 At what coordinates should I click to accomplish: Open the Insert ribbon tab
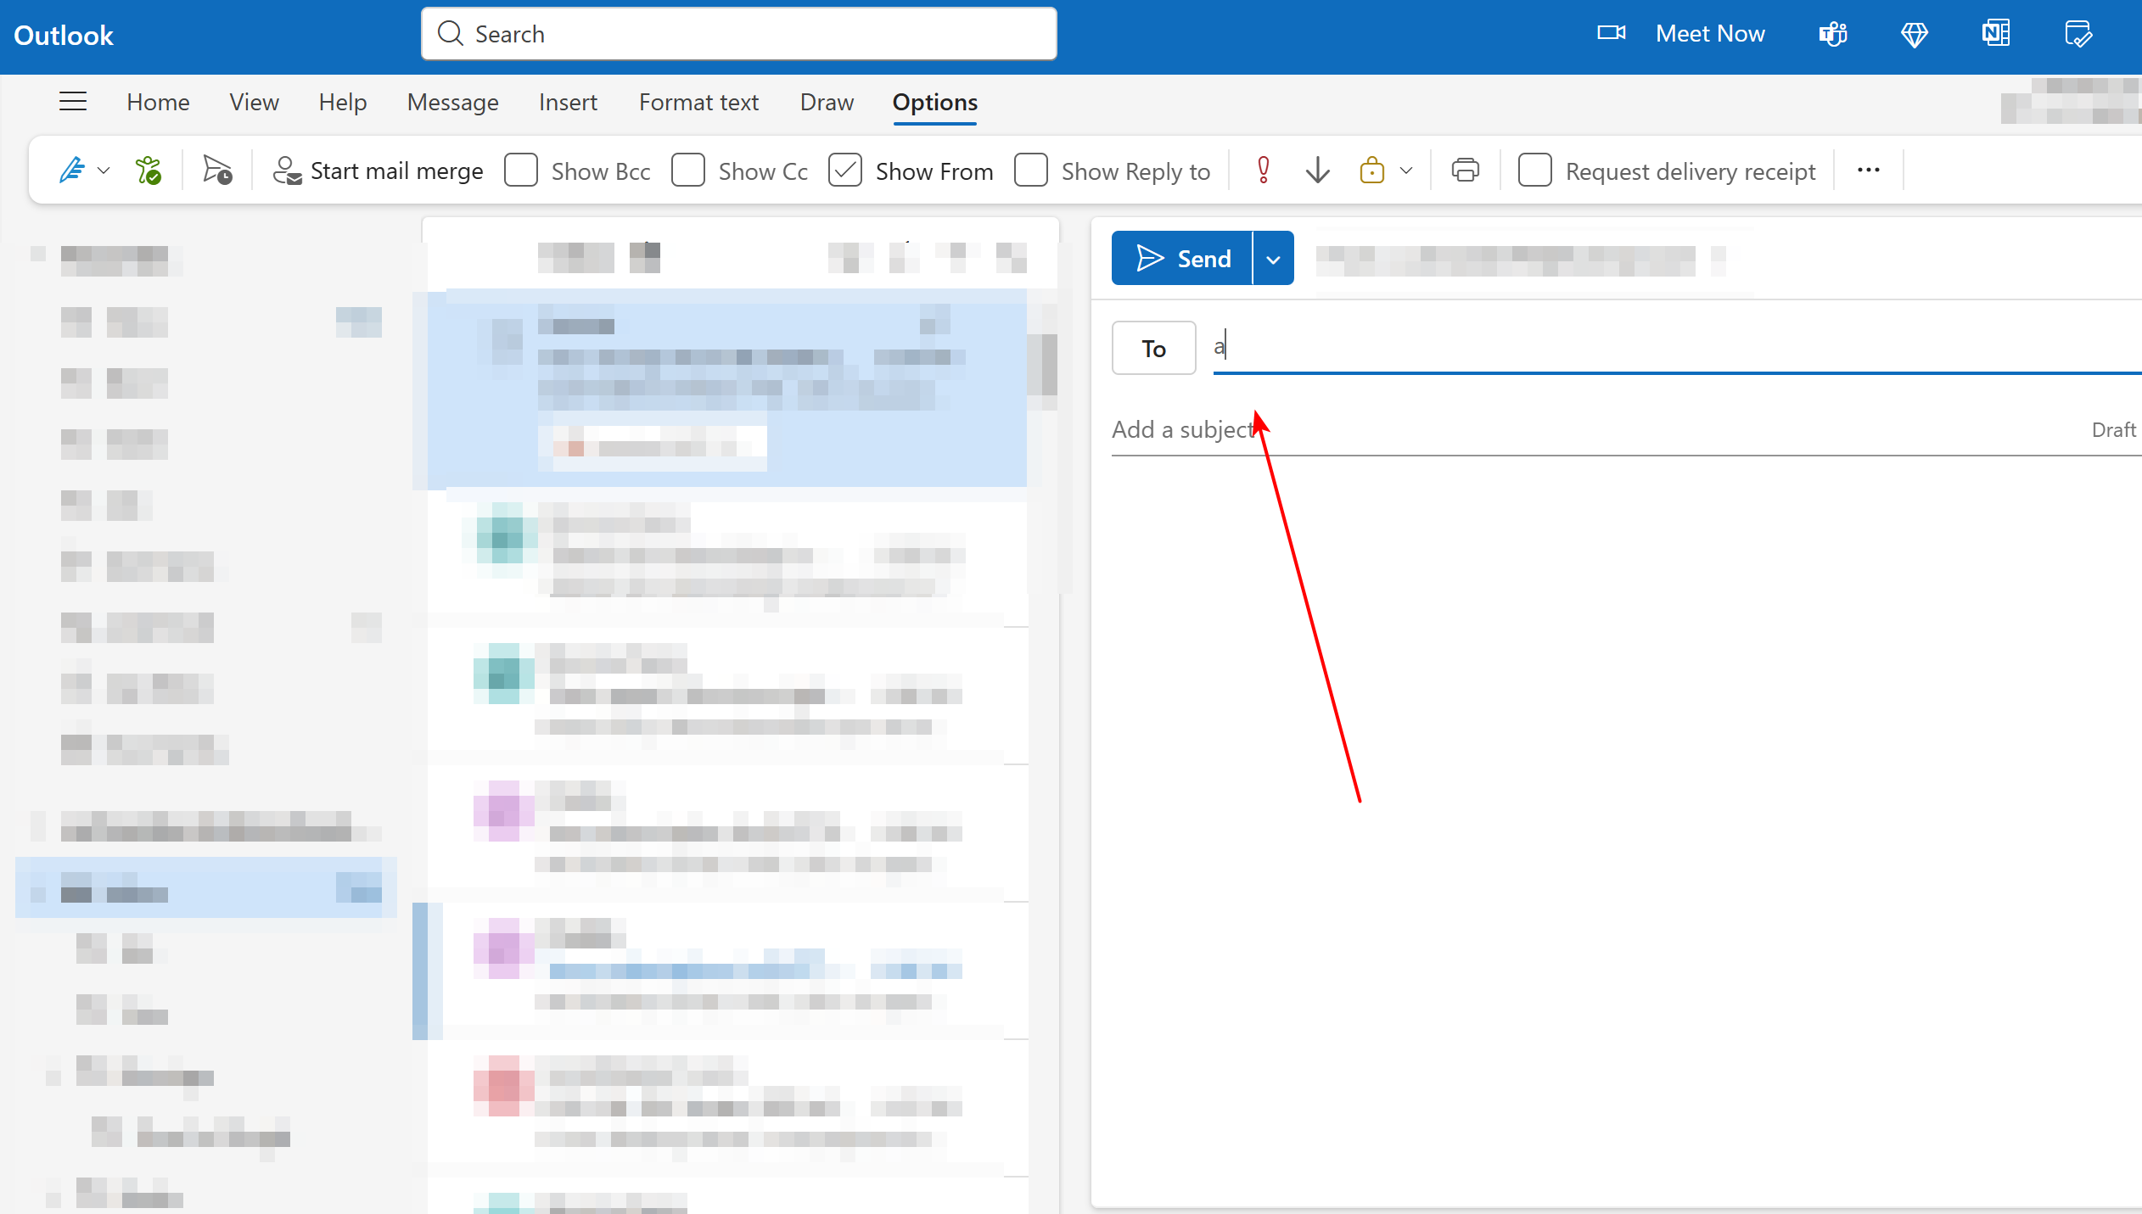point(568,102)
